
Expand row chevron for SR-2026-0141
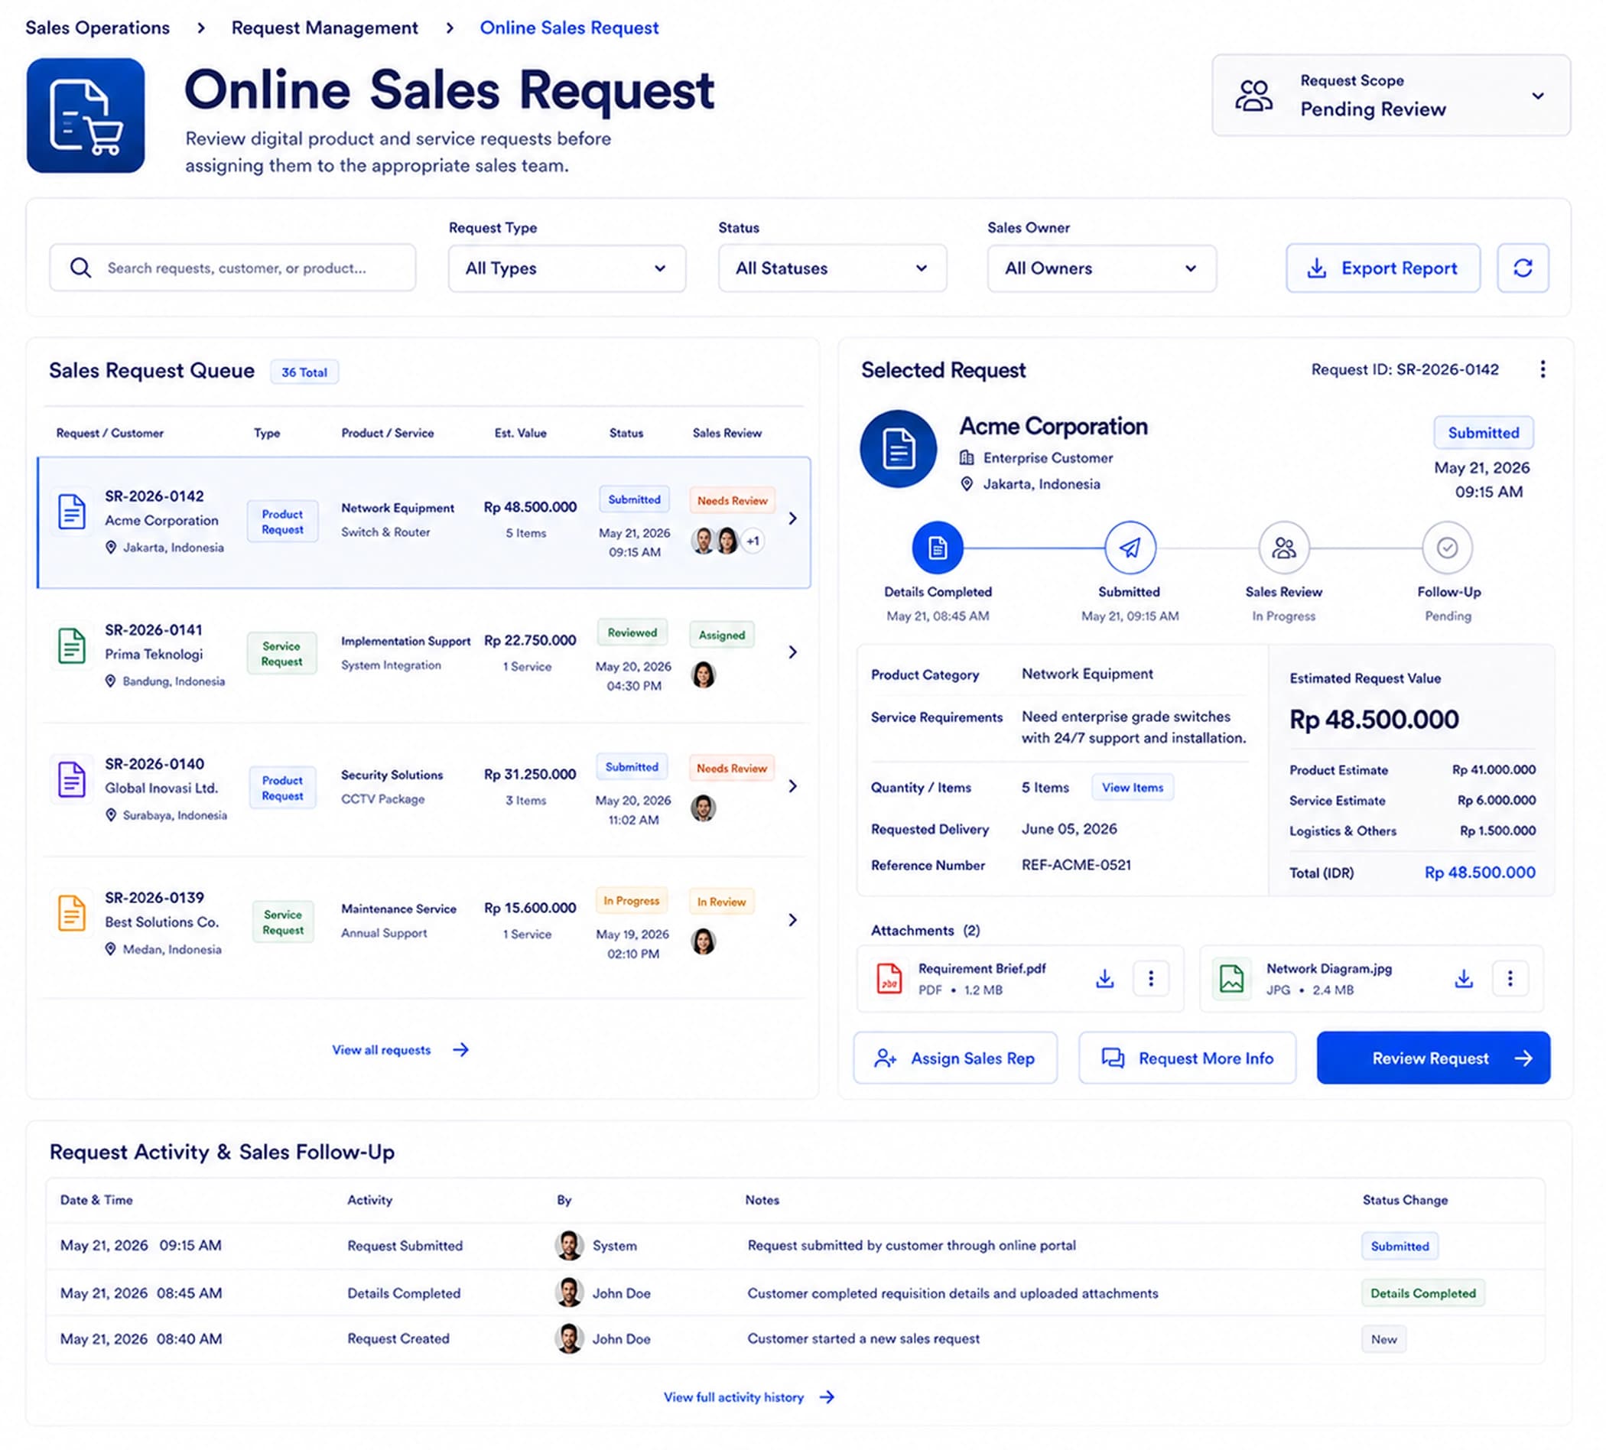click(792, 652)
